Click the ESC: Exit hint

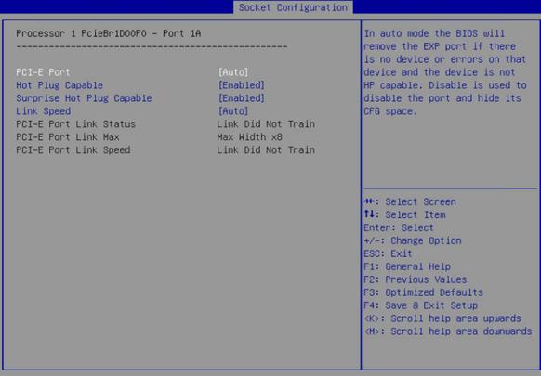388,253
